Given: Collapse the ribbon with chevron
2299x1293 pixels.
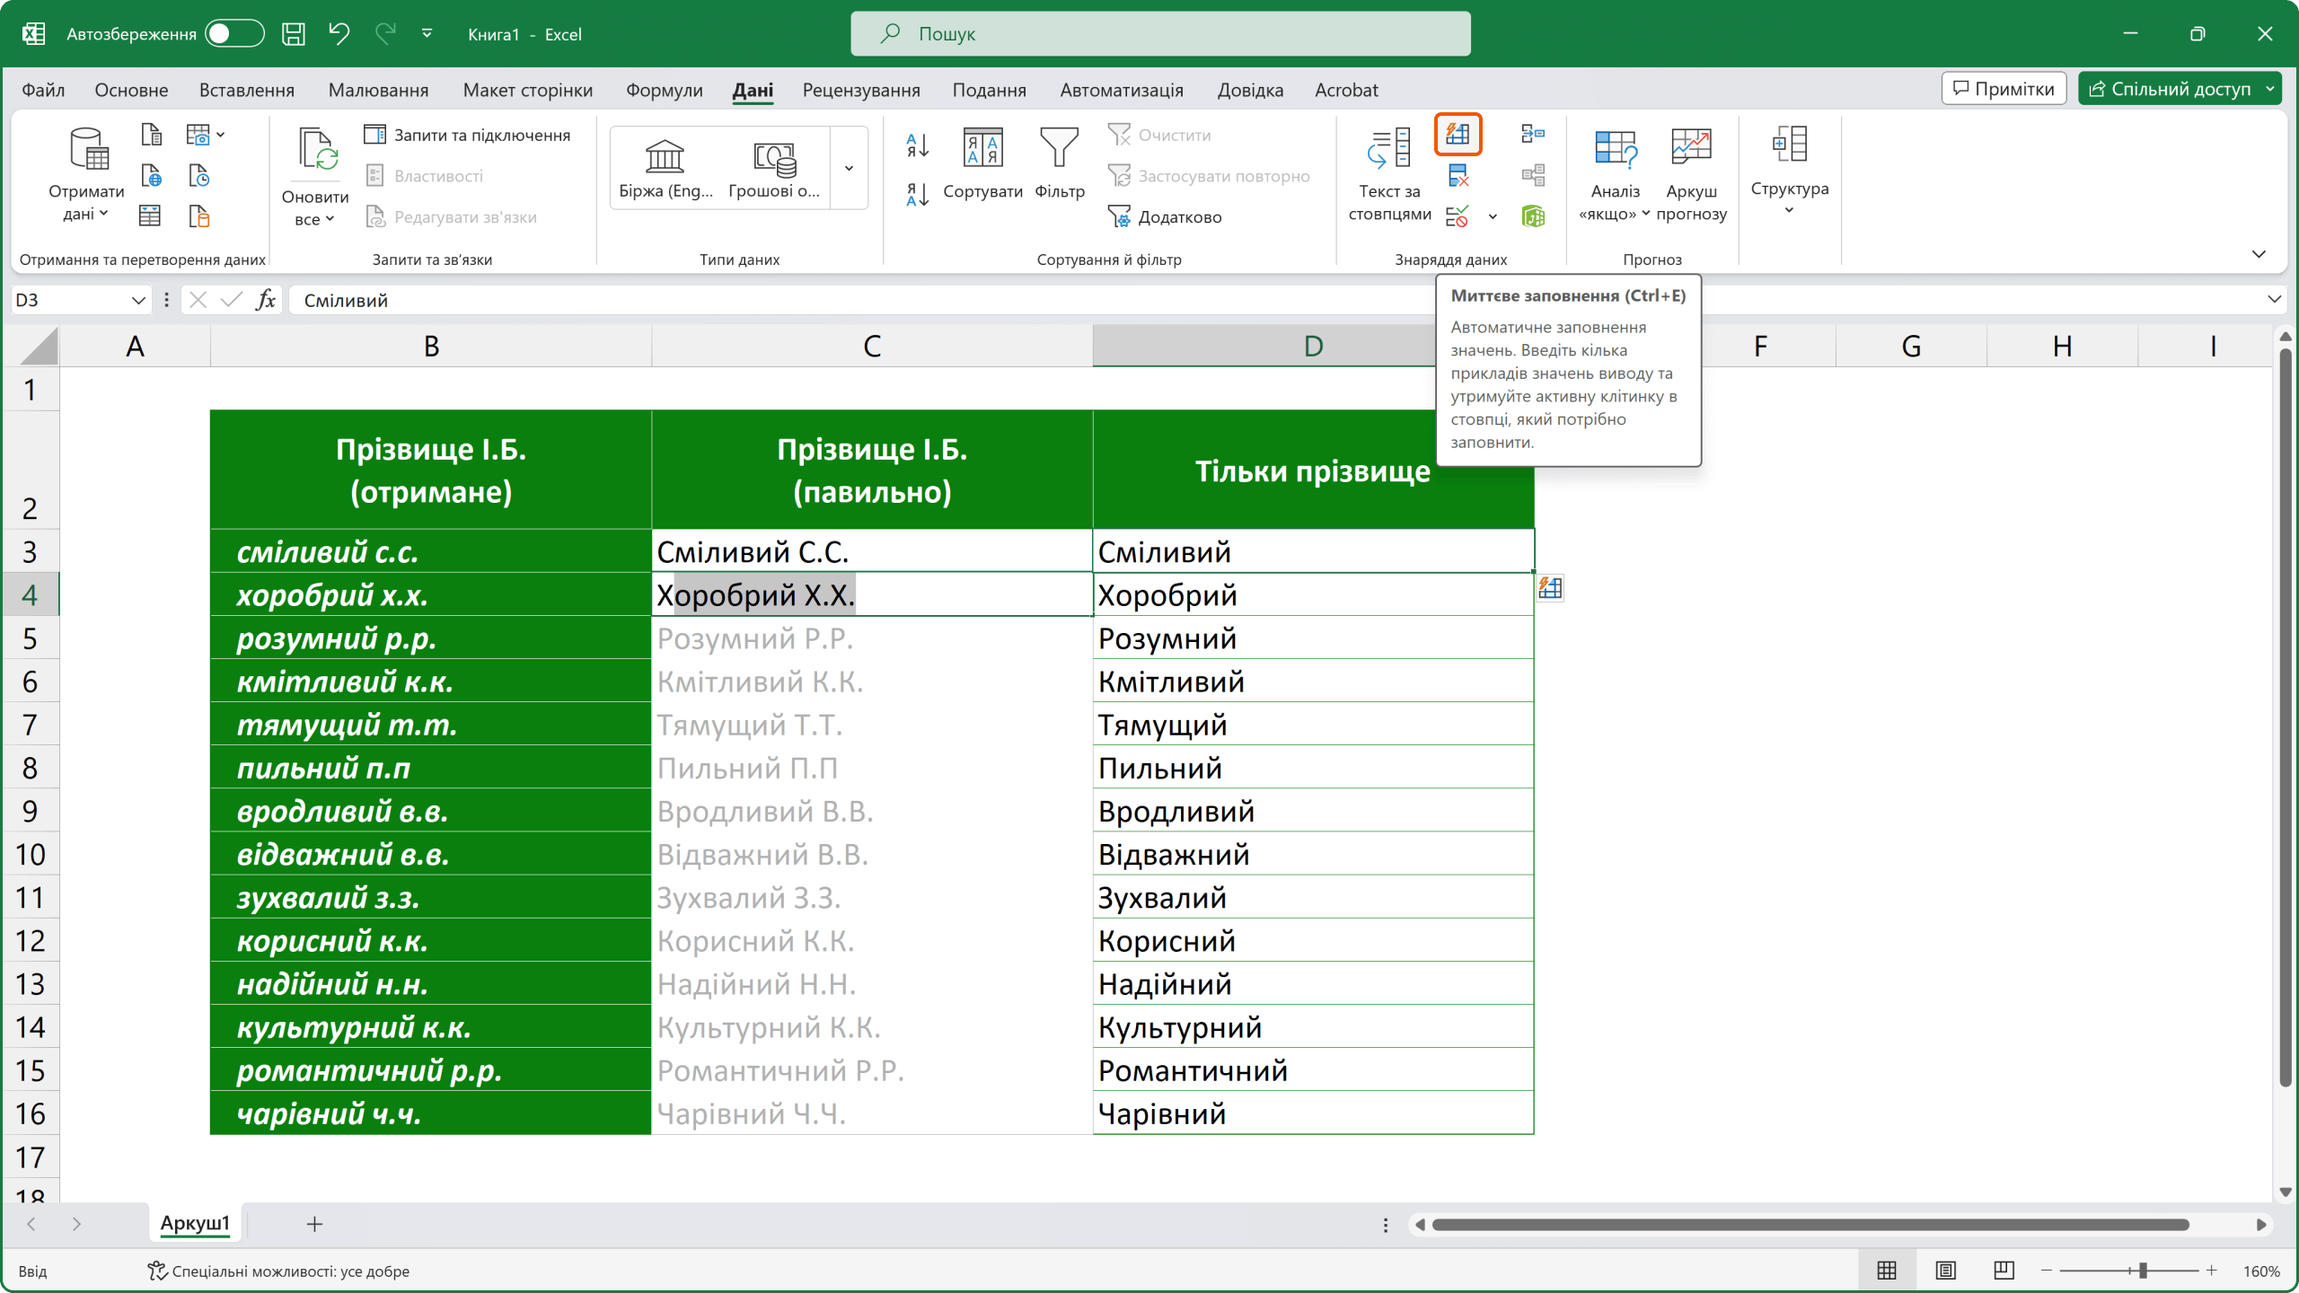Looking at the screenshot, I should point(2259,255).
